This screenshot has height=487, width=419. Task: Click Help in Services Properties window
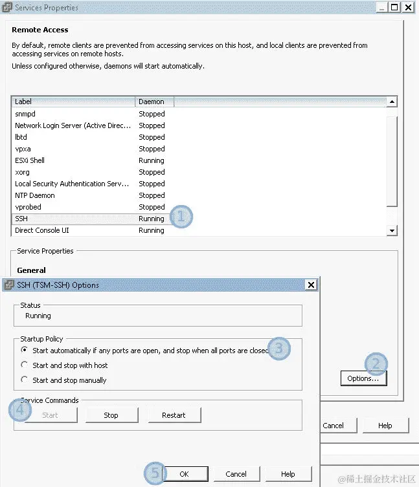click(x=385, y=426)
